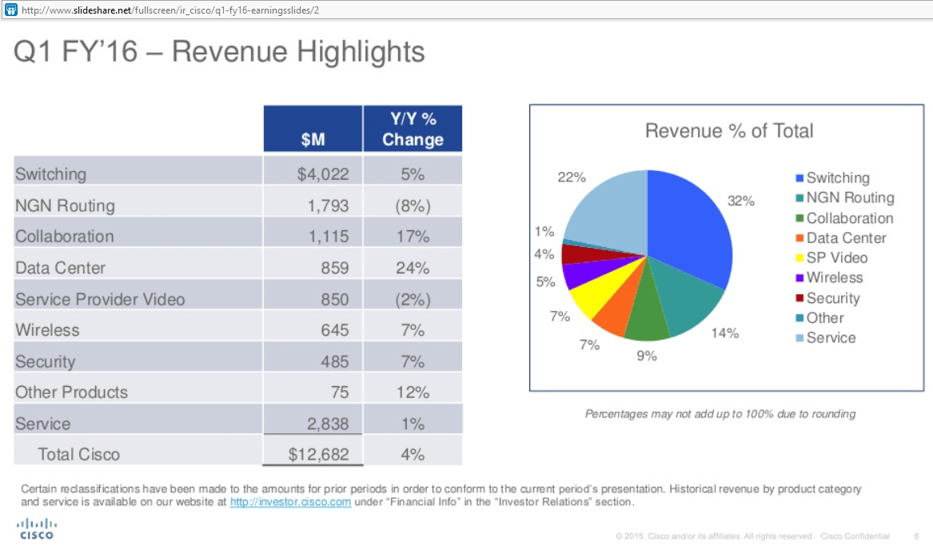Click the orange Data Center legend square

click(798, 237)
